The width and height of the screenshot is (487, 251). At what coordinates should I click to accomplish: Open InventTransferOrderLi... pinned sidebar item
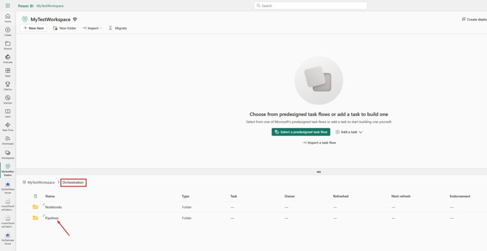pos(8,205)
